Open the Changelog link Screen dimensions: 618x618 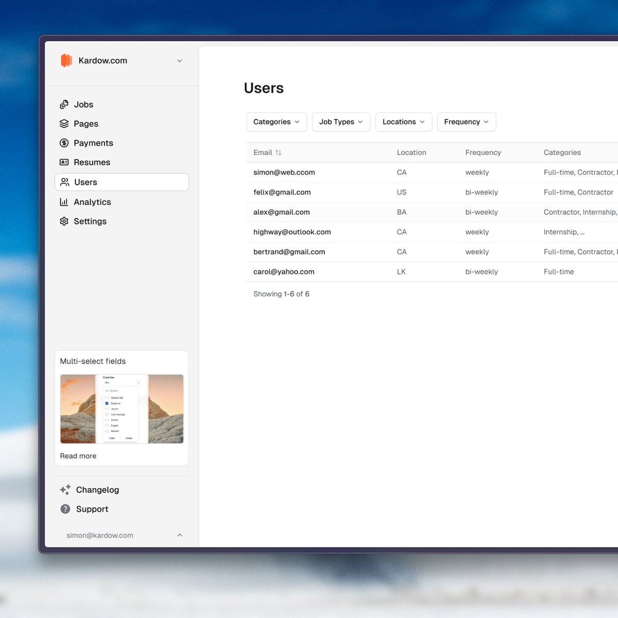(x=97, y=490)
